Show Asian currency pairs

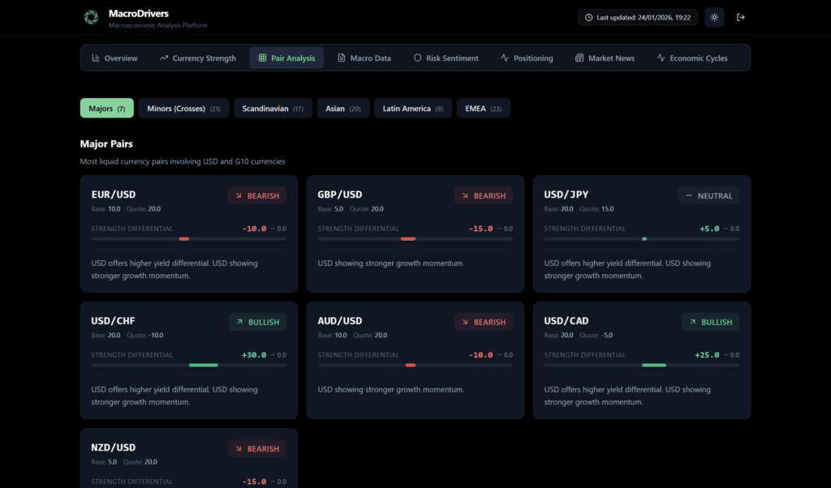pyautogui.click(x=343, y=109)
